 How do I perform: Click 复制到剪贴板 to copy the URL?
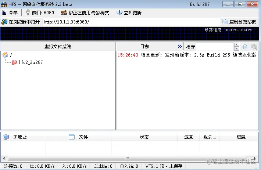[239, 22]
